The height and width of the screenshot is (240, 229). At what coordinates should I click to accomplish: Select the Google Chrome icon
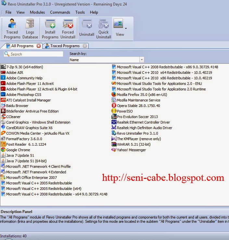(3, 150)
